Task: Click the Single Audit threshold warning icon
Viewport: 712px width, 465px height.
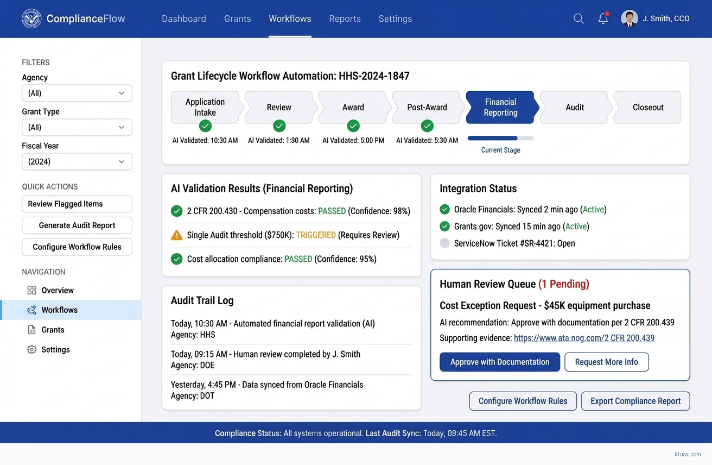Action: click(x=177, y=235)
